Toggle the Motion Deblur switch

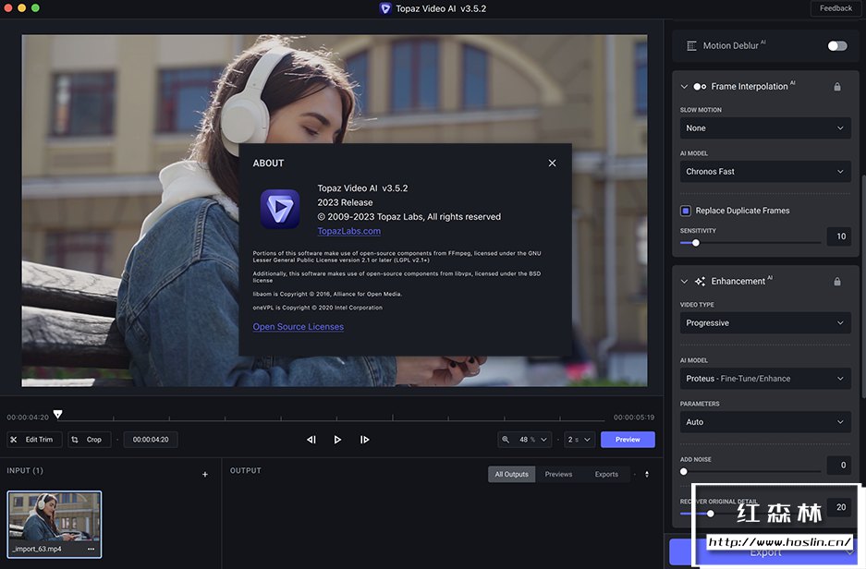(836, 45)
